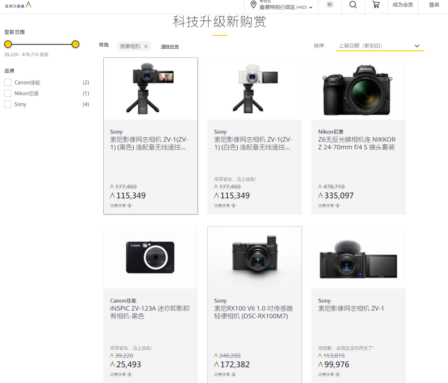Show offer info icon for Nikon Z6
Screen dimensions: 448x383
[338, 206]
